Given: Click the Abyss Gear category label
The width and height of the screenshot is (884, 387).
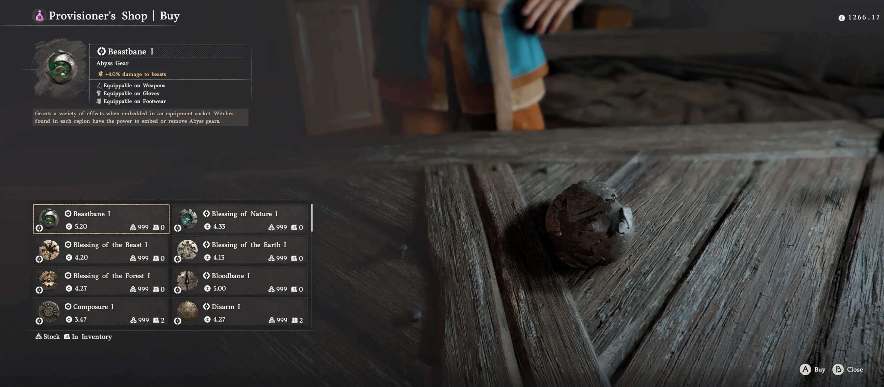Looking at the screenshot, I should [112, 63].
